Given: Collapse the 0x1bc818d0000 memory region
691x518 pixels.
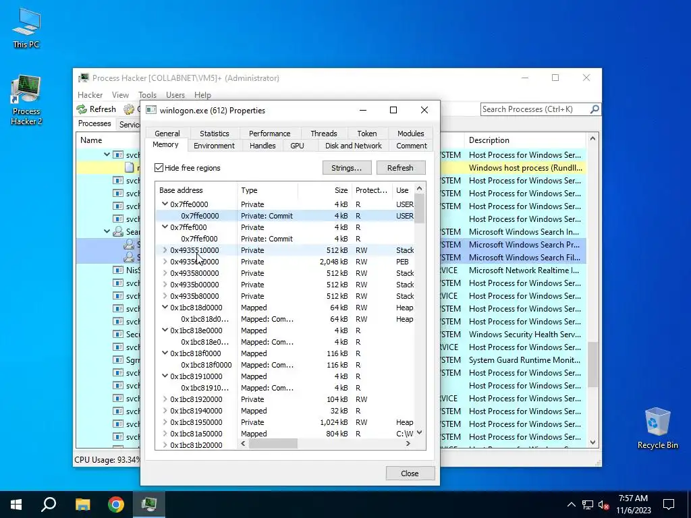Looking at the screenshot, I should 165,307.
